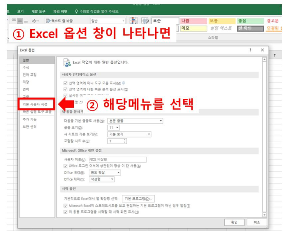Click the conditional formatting icon
Screen dimensions: 291x231
133,20
